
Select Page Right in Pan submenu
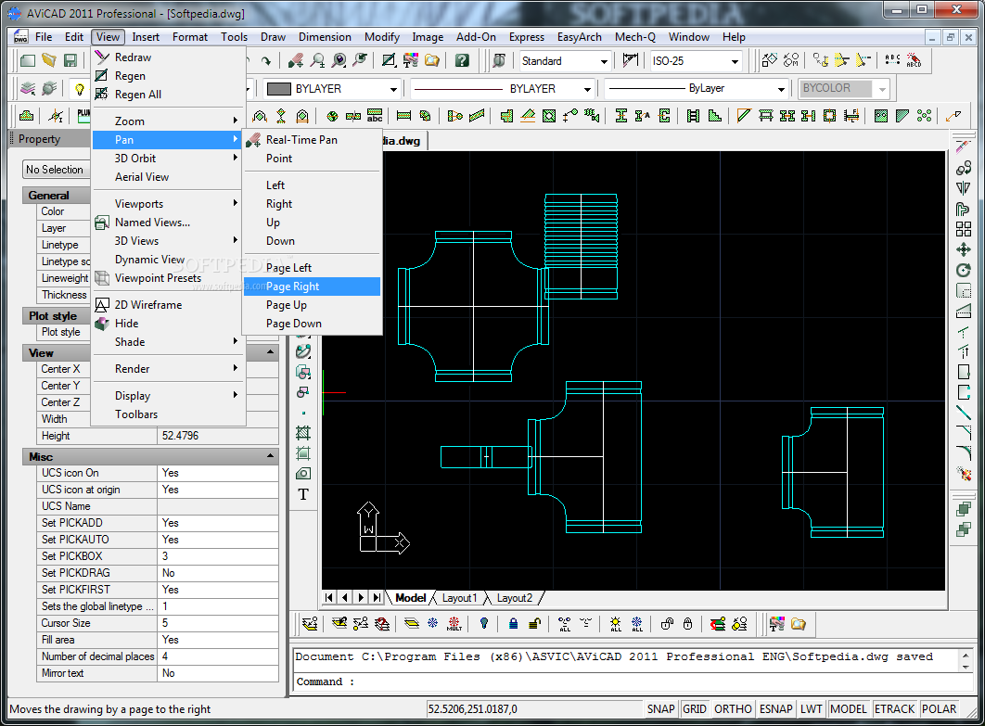click(312, 287)
